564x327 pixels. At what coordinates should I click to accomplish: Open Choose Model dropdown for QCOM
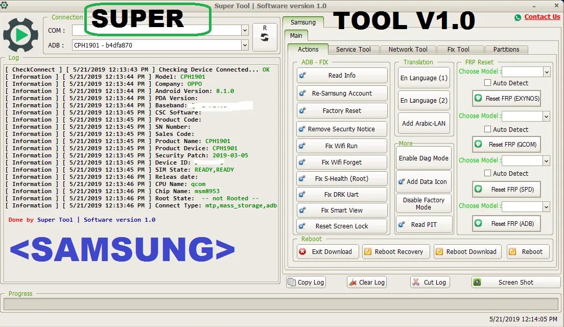[x=547, y=116]
